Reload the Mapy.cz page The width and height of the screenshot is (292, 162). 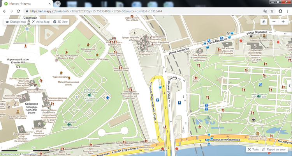click(x=18, y=11)
